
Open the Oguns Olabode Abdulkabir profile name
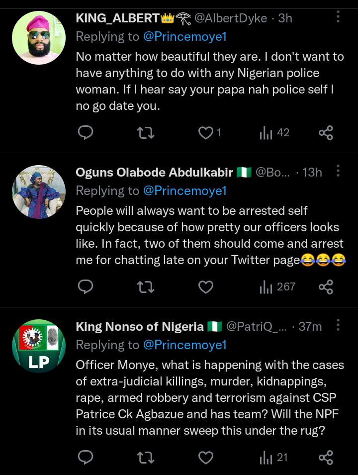click(154, 173)
